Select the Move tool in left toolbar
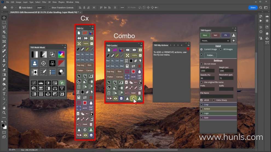The height and width of the screenshot is (152, 271). point(4,17)
